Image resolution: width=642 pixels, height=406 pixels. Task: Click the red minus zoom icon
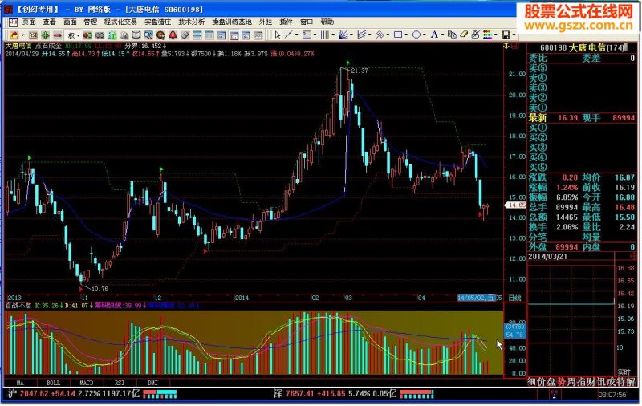pyautogui.click(x=57, y=35)
